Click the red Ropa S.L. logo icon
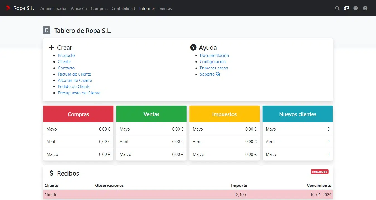Viewport: 376px width, 200px height. point(8,8)
